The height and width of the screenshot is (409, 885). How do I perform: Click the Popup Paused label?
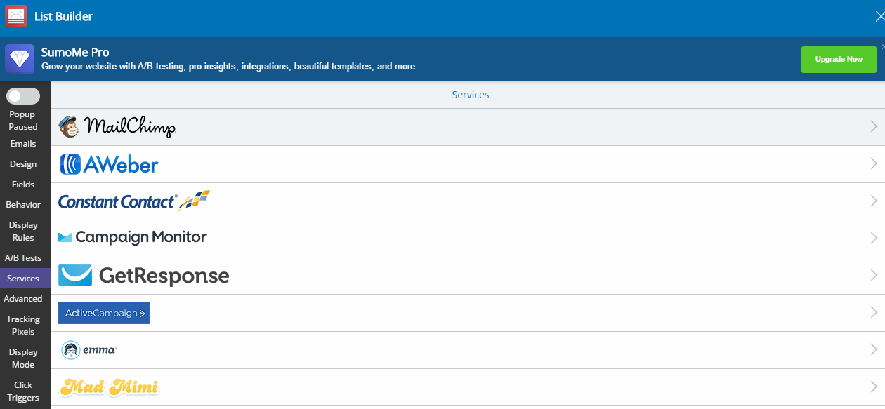pyautogui.click(x=23, y=121)
